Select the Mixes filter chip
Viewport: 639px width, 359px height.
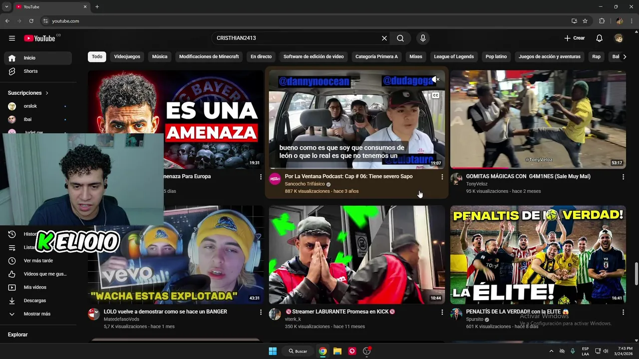(x=416, y=57)
